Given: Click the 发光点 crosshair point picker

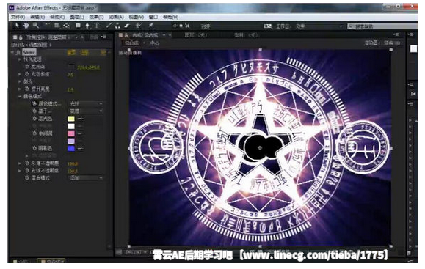Looking at the screenshot, I should [71, 67].
